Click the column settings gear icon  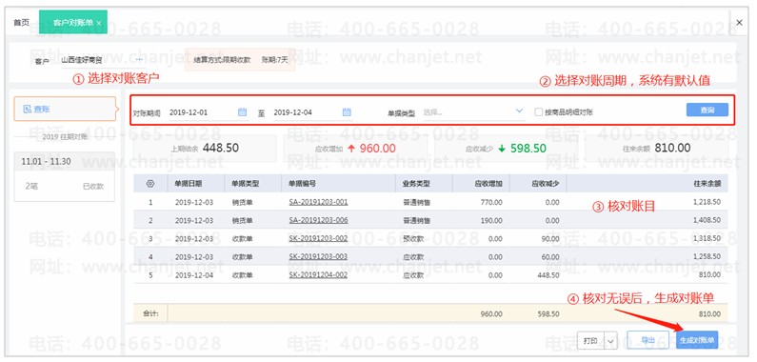tap(150, 184)
